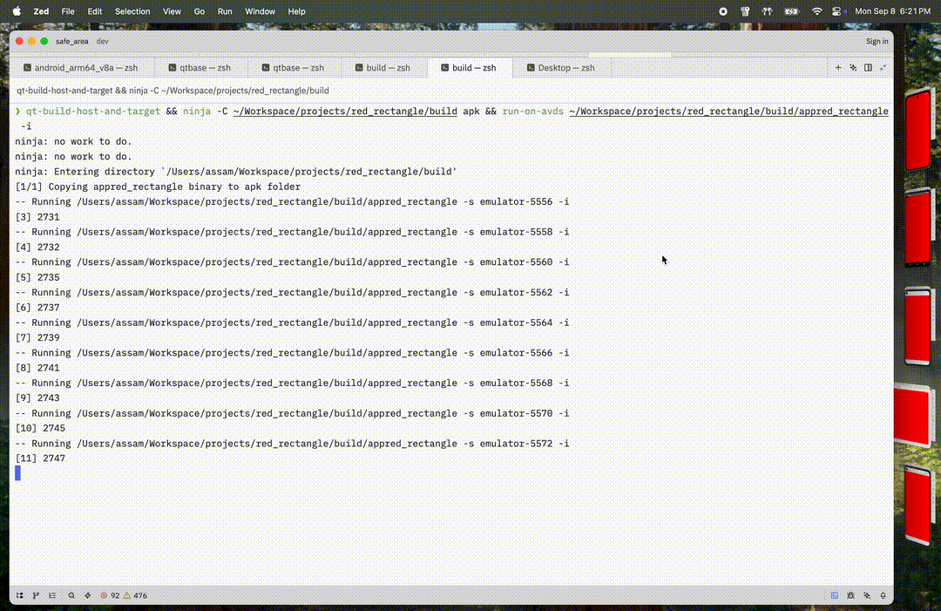This screenshot has width=941, height=611.
Task: Open the diagnostics bolt icon in status bar
Action: 88,595
